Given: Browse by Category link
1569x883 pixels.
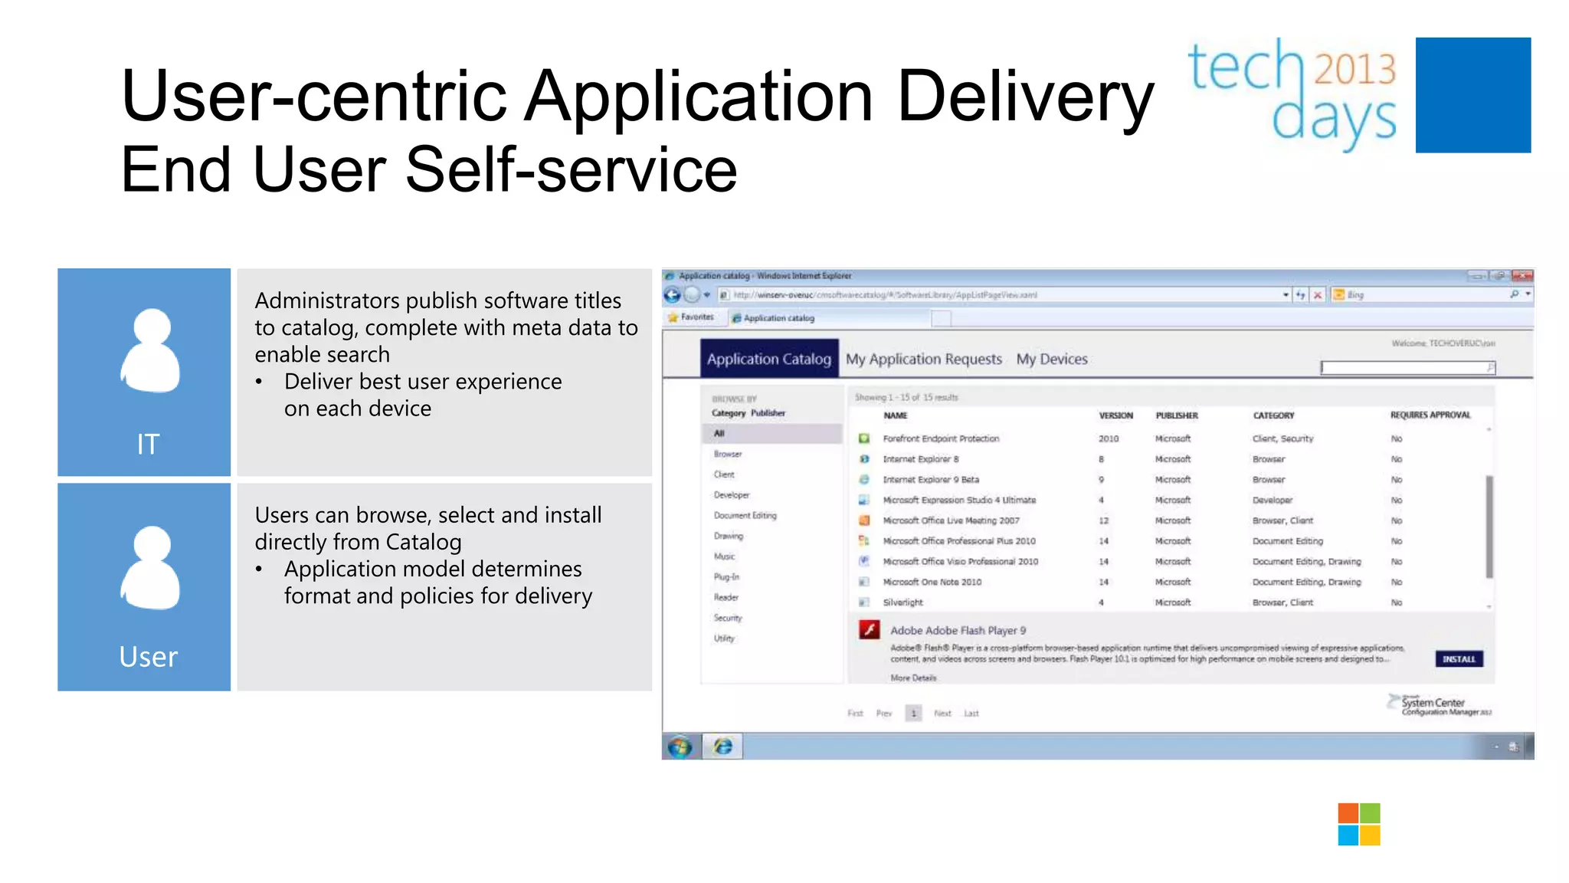Looking at the screenshot, I should pos(729,413).
